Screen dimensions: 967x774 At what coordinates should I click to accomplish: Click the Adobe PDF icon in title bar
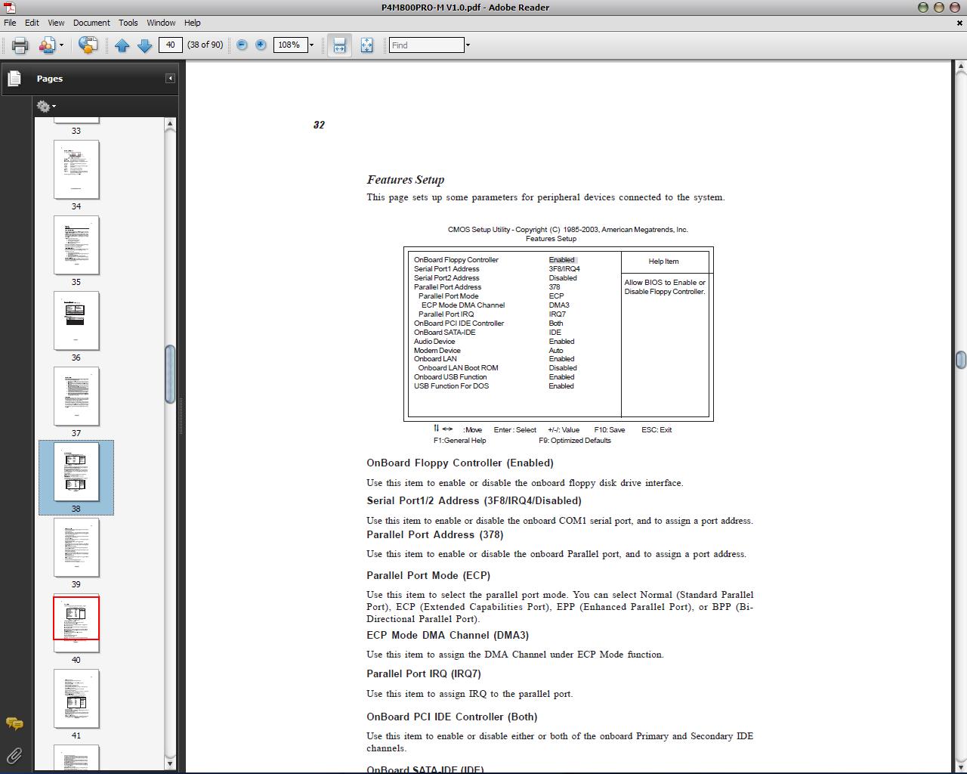8,8
